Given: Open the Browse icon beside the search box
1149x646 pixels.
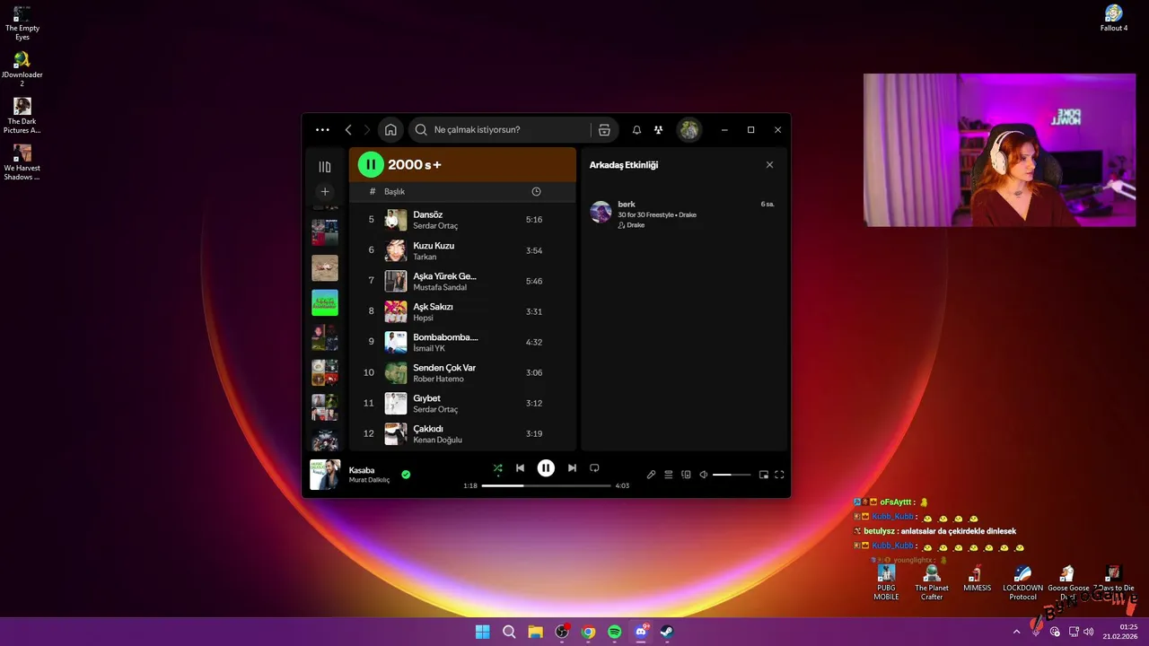Looking at the screenshot, I should (x=604, y=130).
